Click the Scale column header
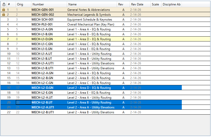Viewport: 211px width, 137px height. coord(155,4)
